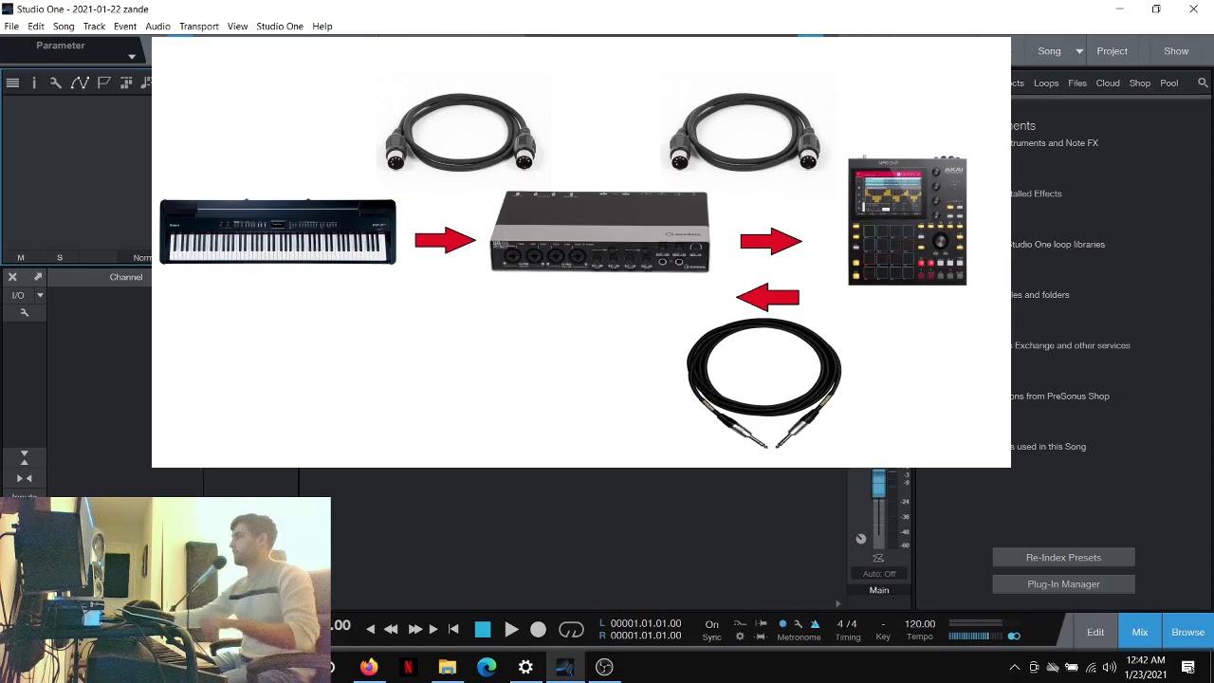Detach the mixer with the arrow icon

38,277
